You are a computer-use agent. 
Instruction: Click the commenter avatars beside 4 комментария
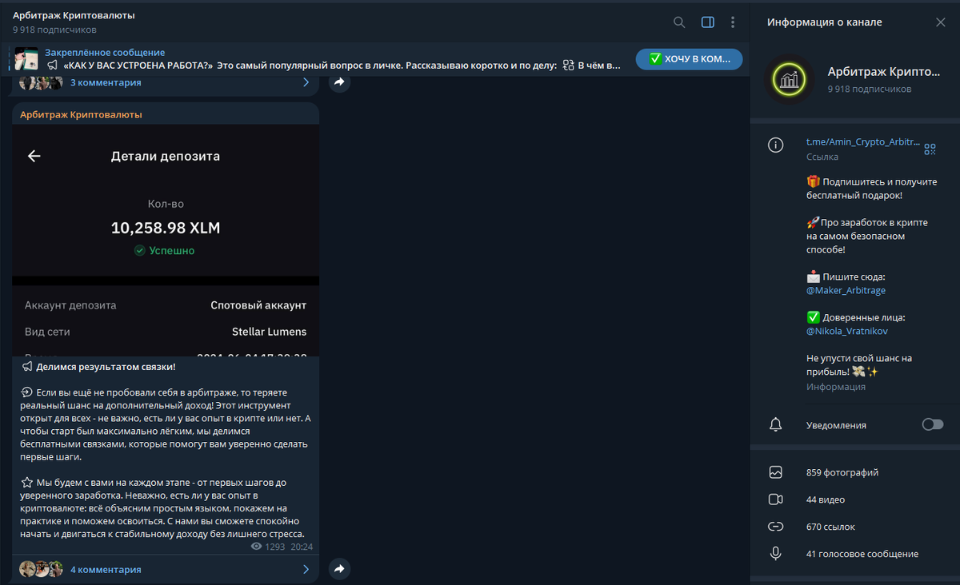tap(41, 569)
